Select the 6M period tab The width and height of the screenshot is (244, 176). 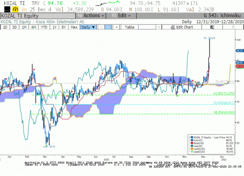click(x=33, y=27)
